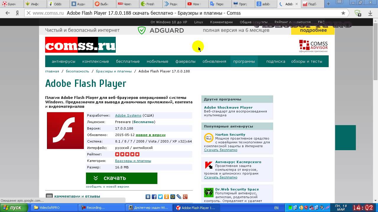Open the фаерволы menu item
The height and width of the screenshot is (212, 378).
[185, 62]
